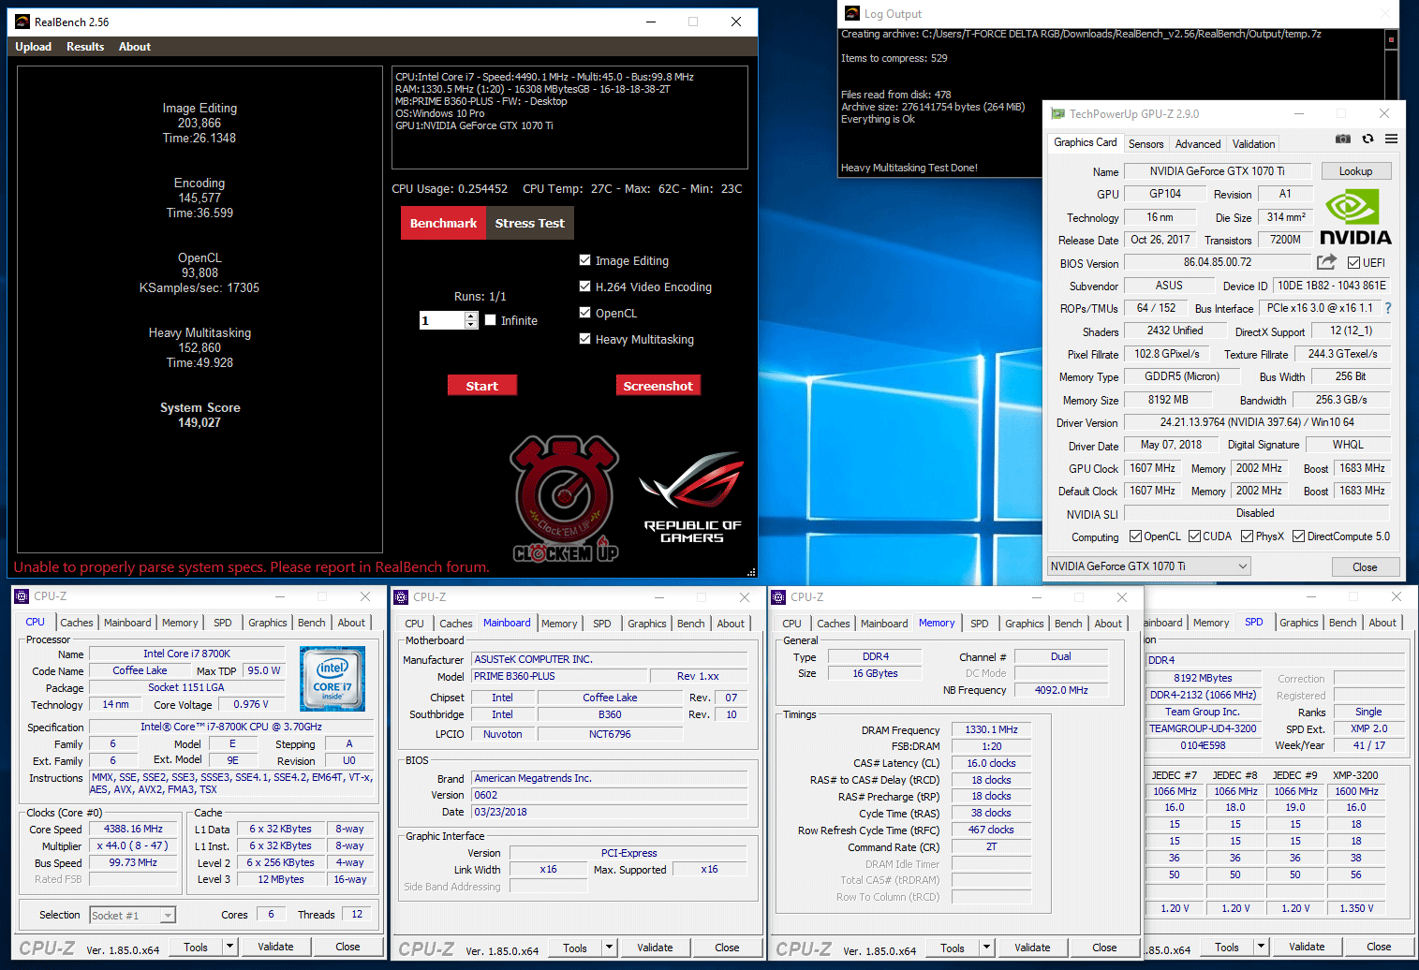The width and height of the screenshot is (1419, 970).
Task: Toggle the Heavy Multitasking checkbox
Action: coord(585,339)
